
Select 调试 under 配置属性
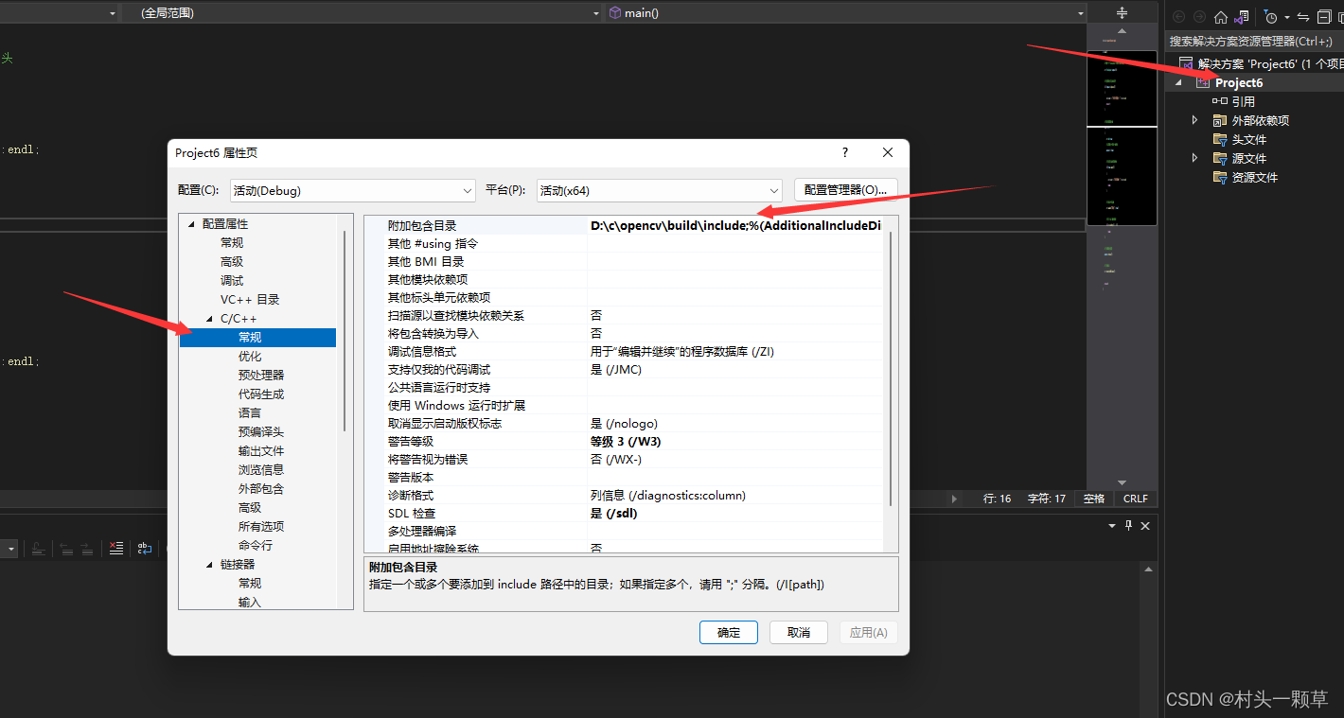pyautogui.click(x=232, y=281)
